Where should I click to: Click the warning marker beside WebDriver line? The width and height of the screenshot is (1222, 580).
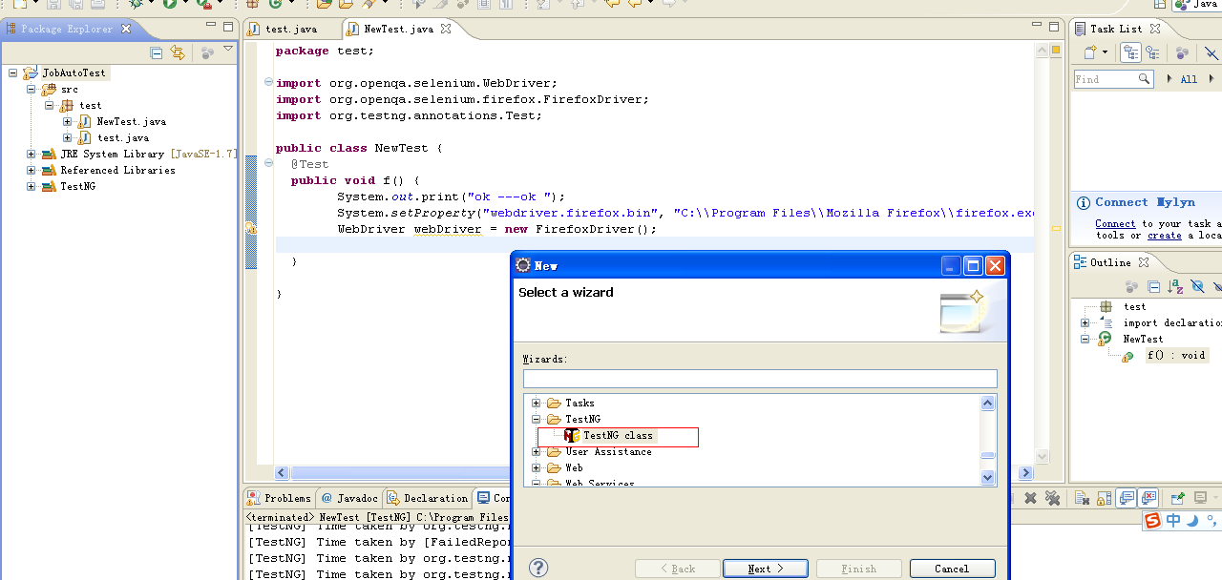point(251,229)
